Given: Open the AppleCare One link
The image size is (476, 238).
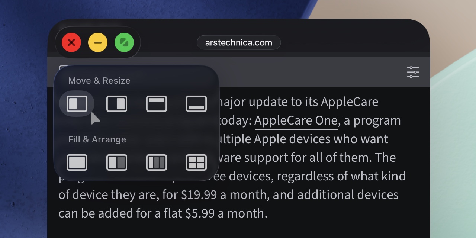Looking at the screenshot, I should 296,120.
